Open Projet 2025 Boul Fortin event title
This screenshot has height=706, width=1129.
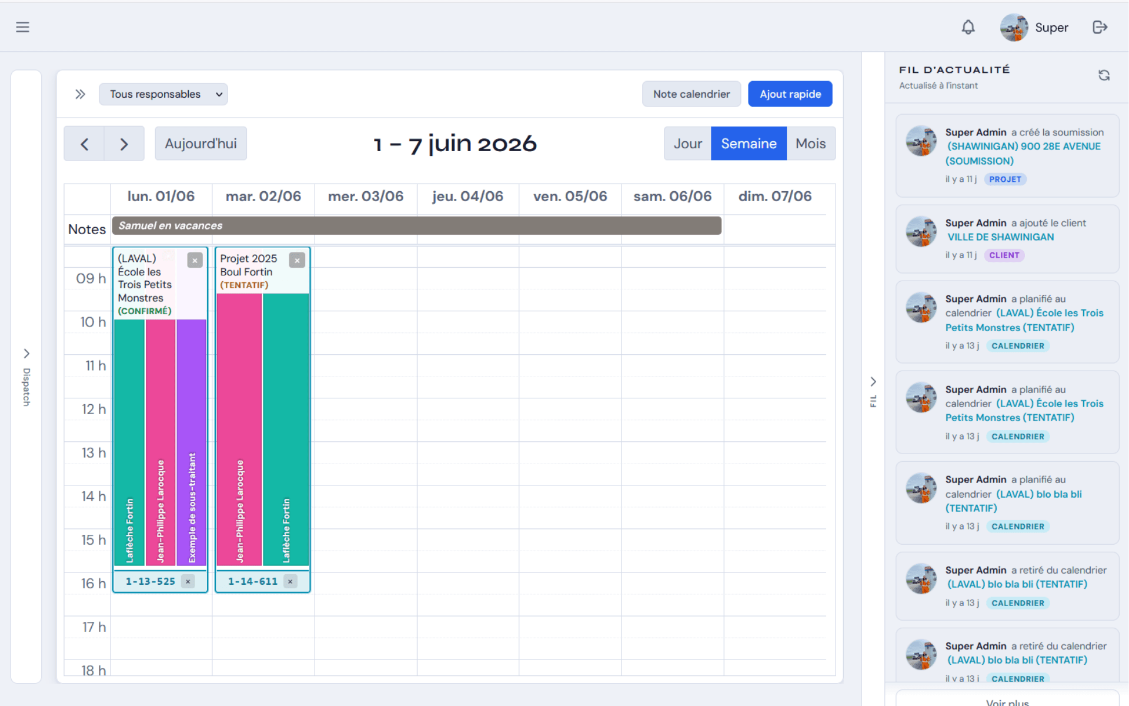pyautogui.click(x=248, y=265)
